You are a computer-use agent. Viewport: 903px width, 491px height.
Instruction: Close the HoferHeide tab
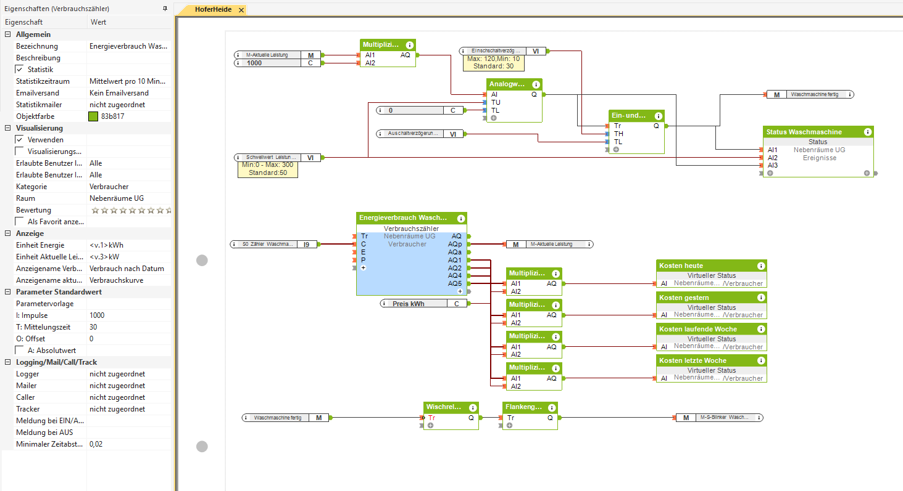click(x=241, y=10)
